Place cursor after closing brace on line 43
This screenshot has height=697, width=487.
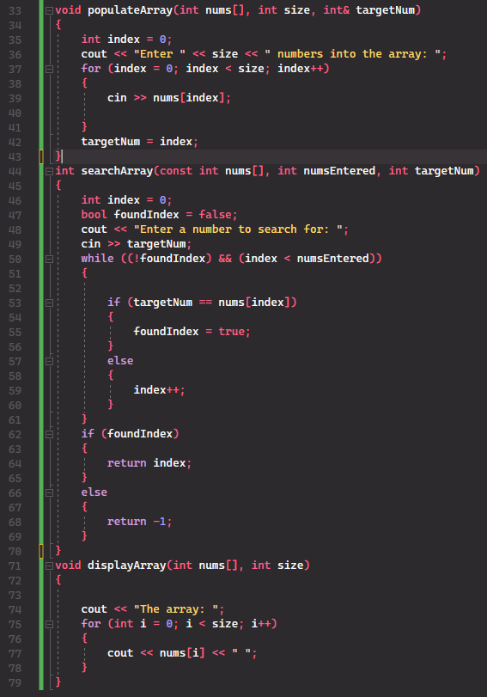pos(62,156)
